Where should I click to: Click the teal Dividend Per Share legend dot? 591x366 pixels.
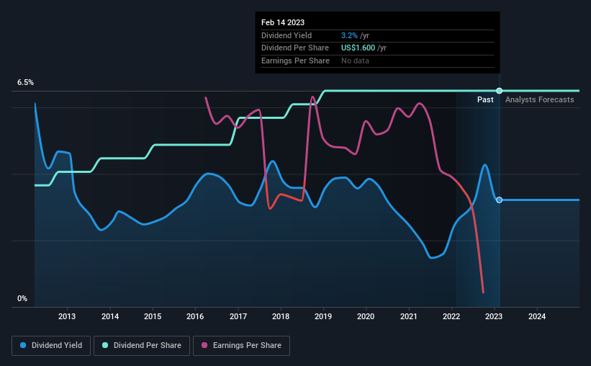tap(105, 345)
